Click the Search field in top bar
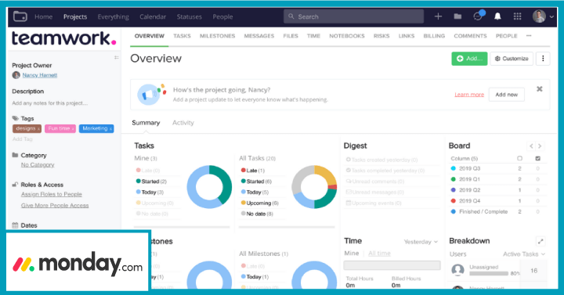 coord(353,16)
